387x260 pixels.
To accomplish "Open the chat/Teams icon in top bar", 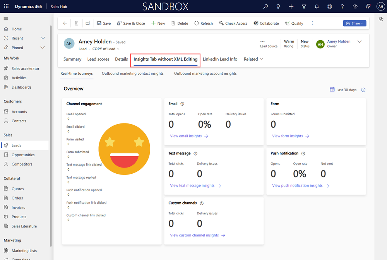I will 368,7.
